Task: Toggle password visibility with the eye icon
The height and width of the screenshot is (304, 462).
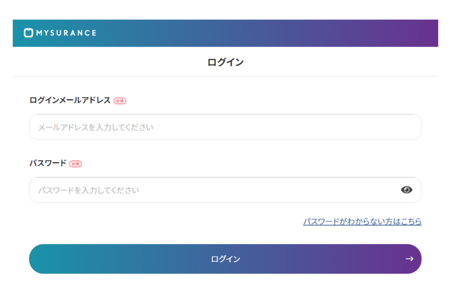Action: [x=406, y=190]
